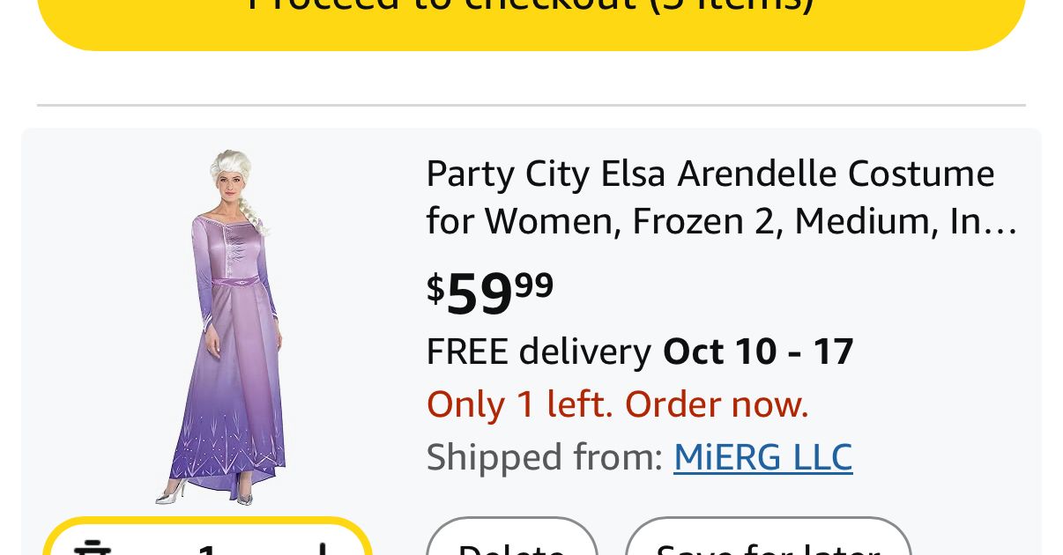Open the MiERG LLC seller link

point(762,457)
